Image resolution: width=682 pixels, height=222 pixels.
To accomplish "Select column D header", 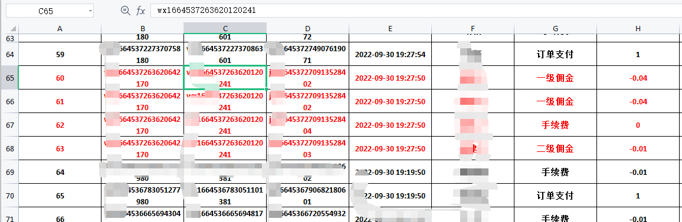I will tap(307, 28).
